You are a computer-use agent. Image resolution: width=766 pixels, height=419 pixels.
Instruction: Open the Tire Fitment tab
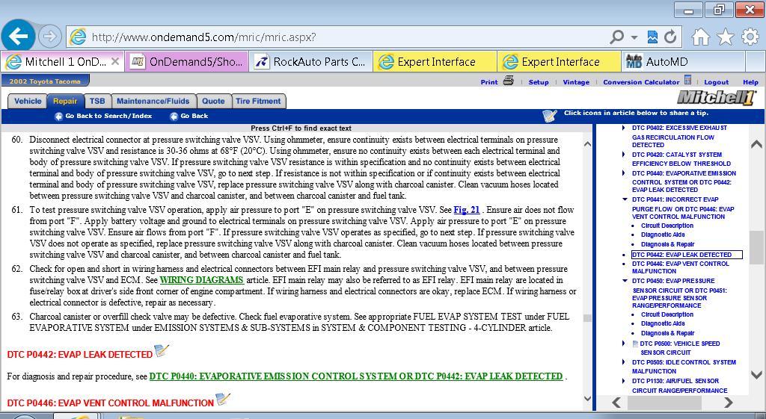[x=258, y=101]
